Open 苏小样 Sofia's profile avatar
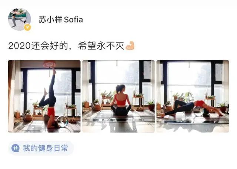This screenshot has height=169, width=237. point(19,19)
